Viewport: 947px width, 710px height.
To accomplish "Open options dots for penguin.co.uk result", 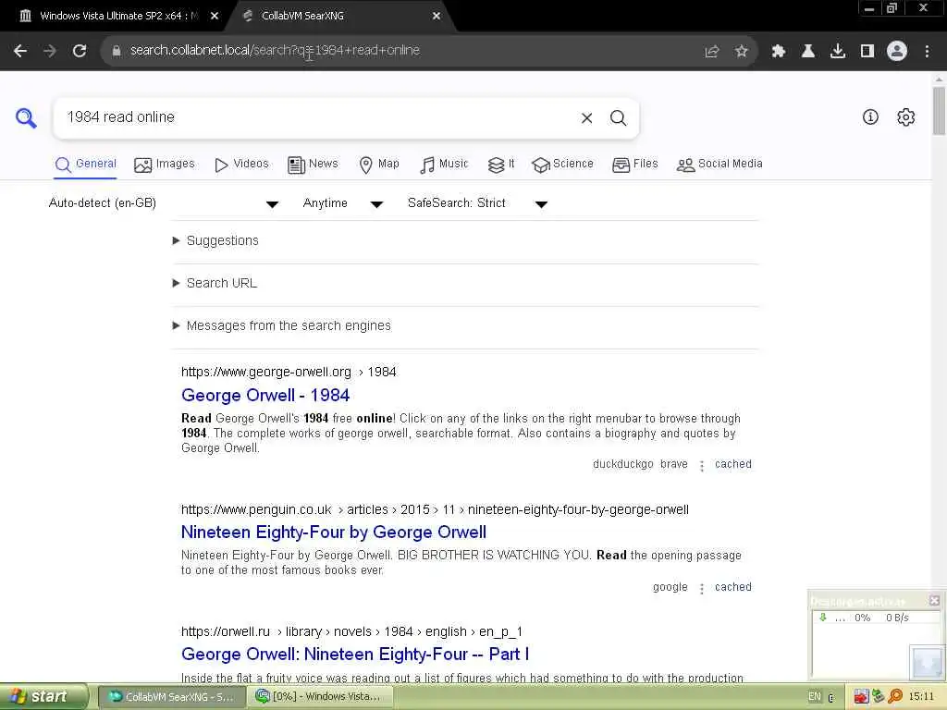I will click(701, 588).
